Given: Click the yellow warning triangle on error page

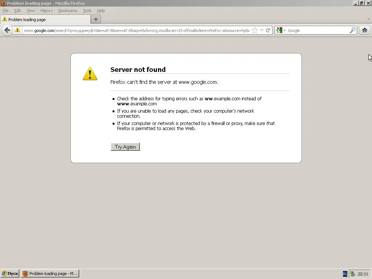Looking at the screenshot, I should click(90, 74).
